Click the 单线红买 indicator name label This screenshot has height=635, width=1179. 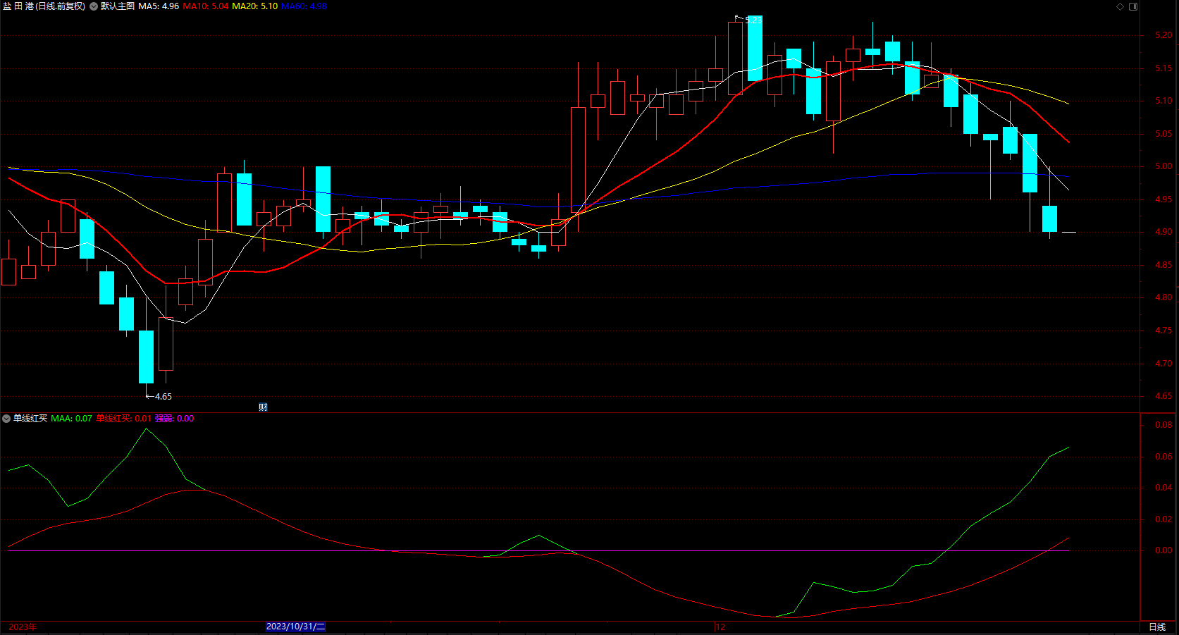[30, 419]
